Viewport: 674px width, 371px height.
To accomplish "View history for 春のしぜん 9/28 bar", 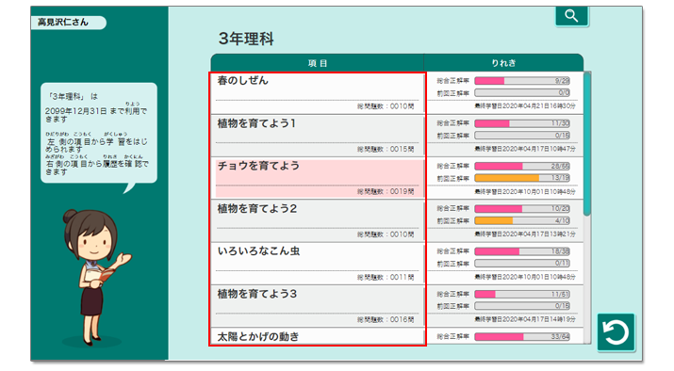I will point(522,81).
